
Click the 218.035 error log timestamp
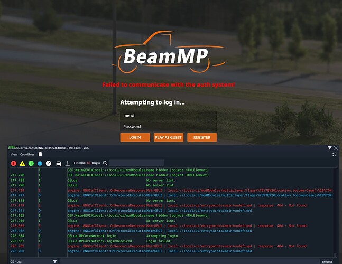pos(17,226)
